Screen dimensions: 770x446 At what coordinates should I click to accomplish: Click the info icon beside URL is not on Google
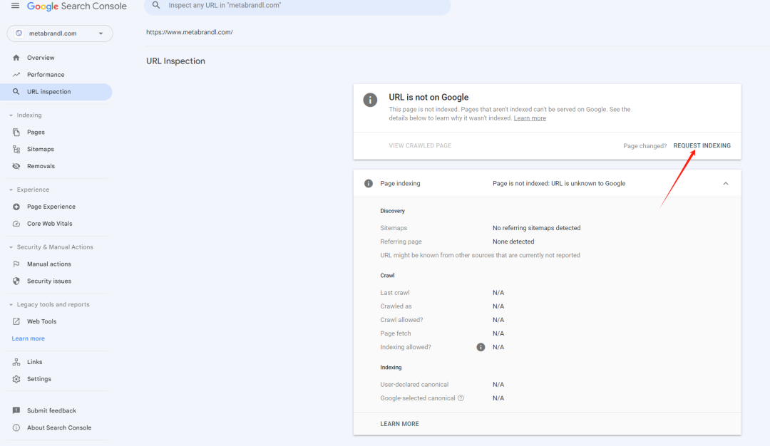pyautogui.click(x=370, y=100)
